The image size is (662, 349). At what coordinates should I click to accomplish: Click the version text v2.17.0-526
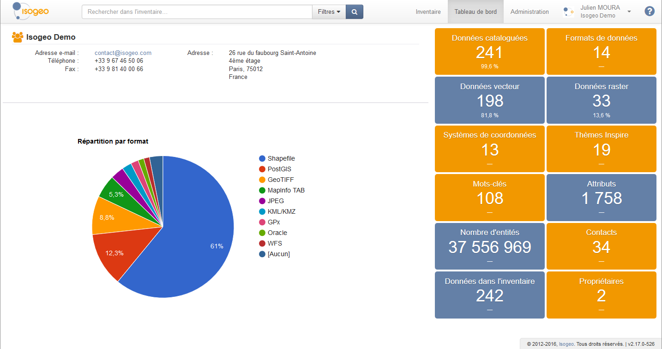point(641,344)
